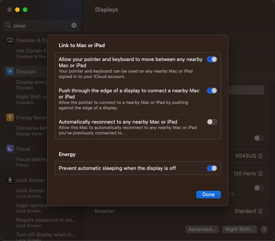The width and height of the screenshot is (275, 241).
Task: Open the 120 Hertz refresh rate dropdown
Action: click(248, 174)
